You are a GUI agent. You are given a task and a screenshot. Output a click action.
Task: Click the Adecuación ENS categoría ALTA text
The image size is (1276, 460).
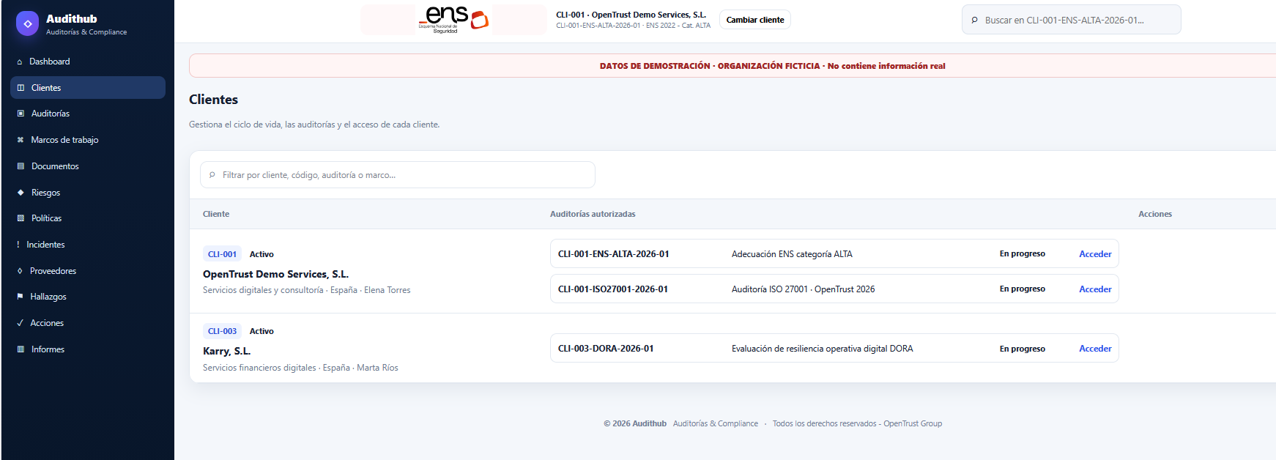(x=792, y=254)
